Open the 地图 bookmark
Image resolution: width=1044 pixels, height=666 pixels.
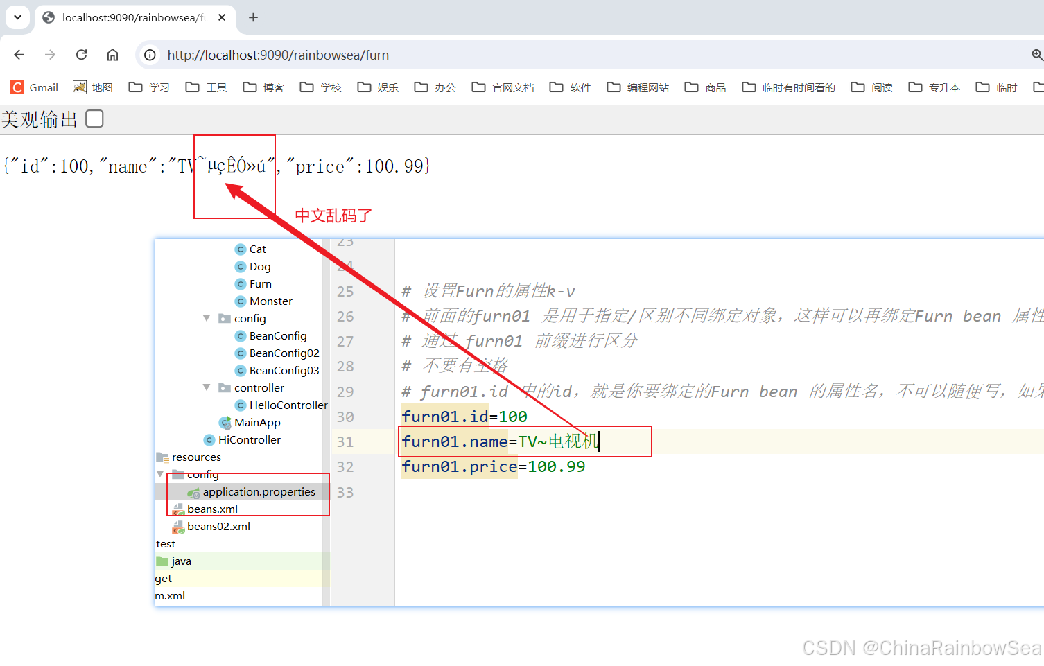[93, 87]
